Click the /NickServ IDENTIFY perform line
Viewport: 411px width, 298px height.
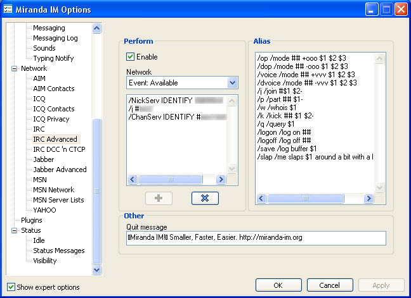[x=176, y=101]
